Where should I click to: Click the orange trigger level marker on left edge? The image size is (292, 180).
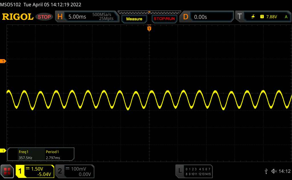pyautogui.click(x=3, y=61)
